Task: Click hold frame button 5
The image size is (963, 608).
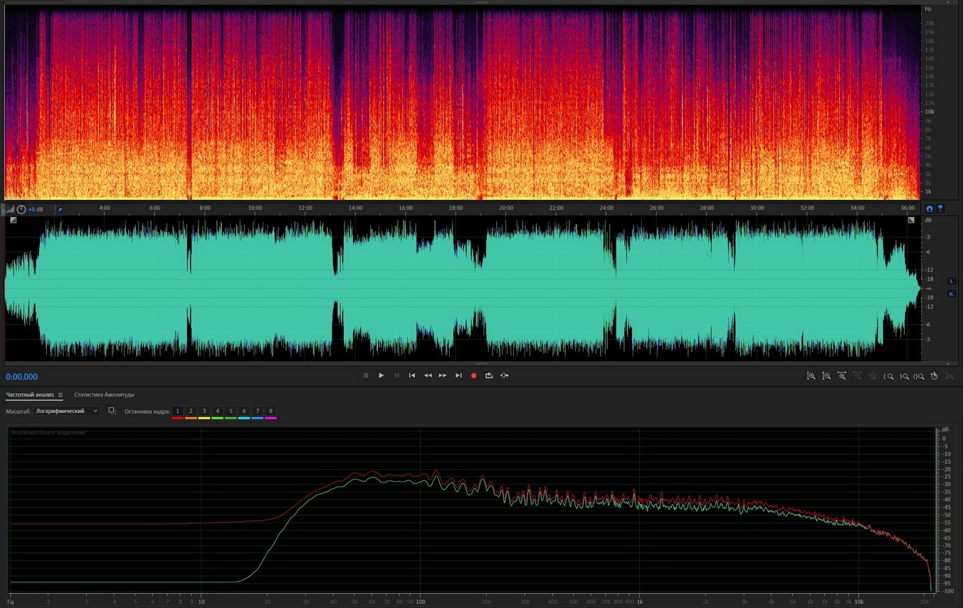Action: (231, 411)
